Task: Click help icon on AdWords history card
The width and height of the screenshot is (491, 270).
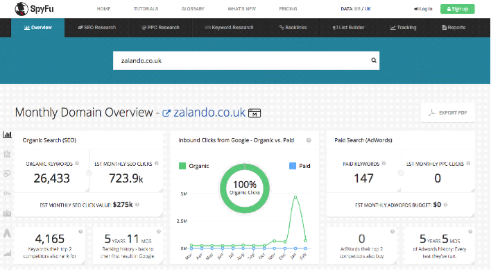Action: pyautogui.click(x=470, y=231)
